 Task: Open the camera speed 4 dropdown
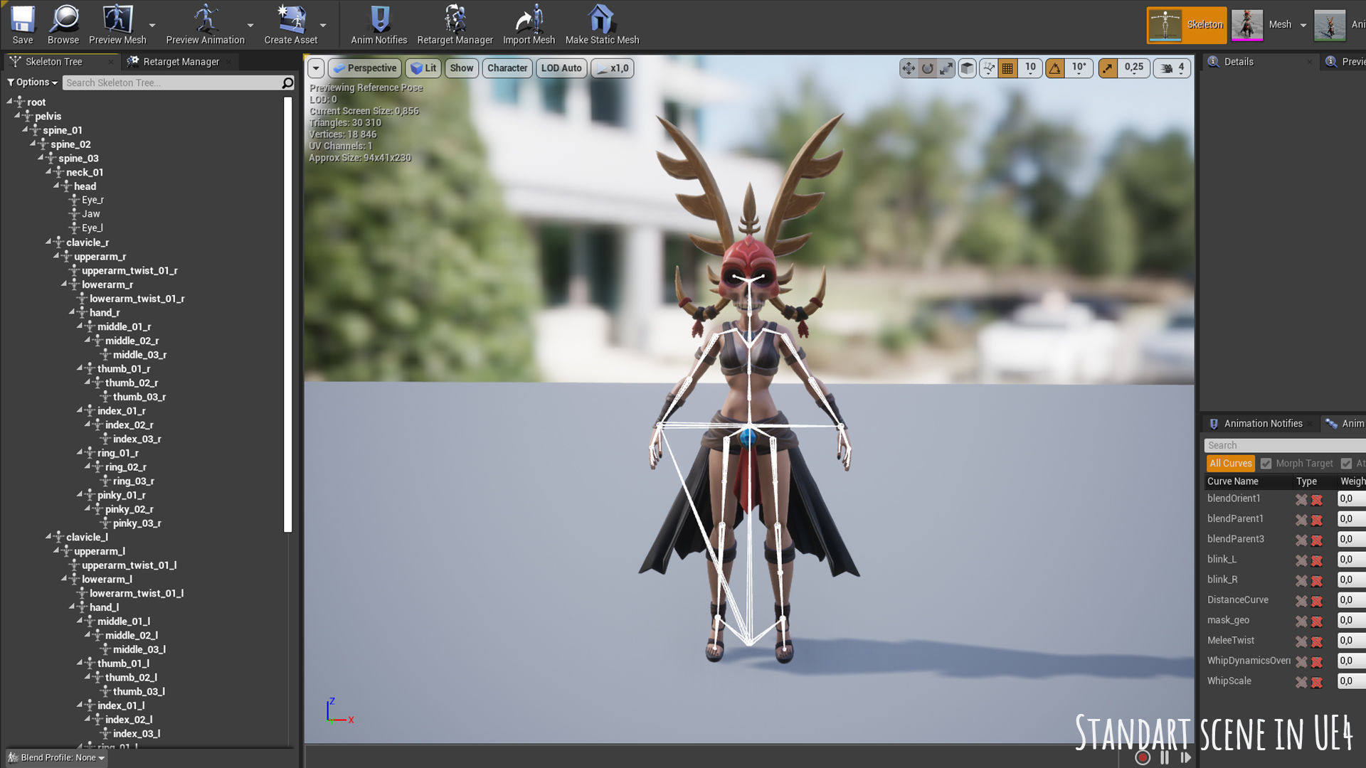pos(1172,68)
